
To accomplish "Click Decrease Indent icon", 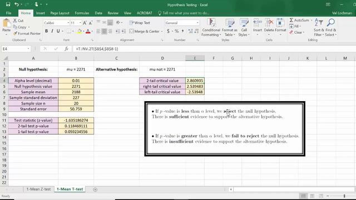I will (117, 31).
